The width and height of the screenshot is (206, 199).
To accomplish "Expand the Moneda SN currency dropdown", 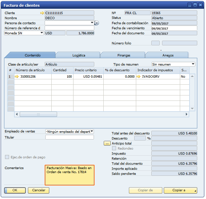I will [x=42, y=33].
